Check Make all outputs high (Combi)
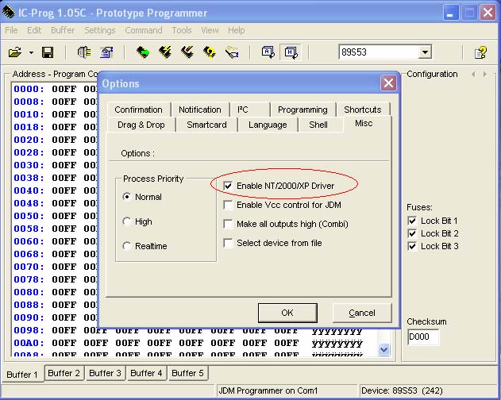The image size is (501, 400). pyautogui.click(x=228, y=224)
